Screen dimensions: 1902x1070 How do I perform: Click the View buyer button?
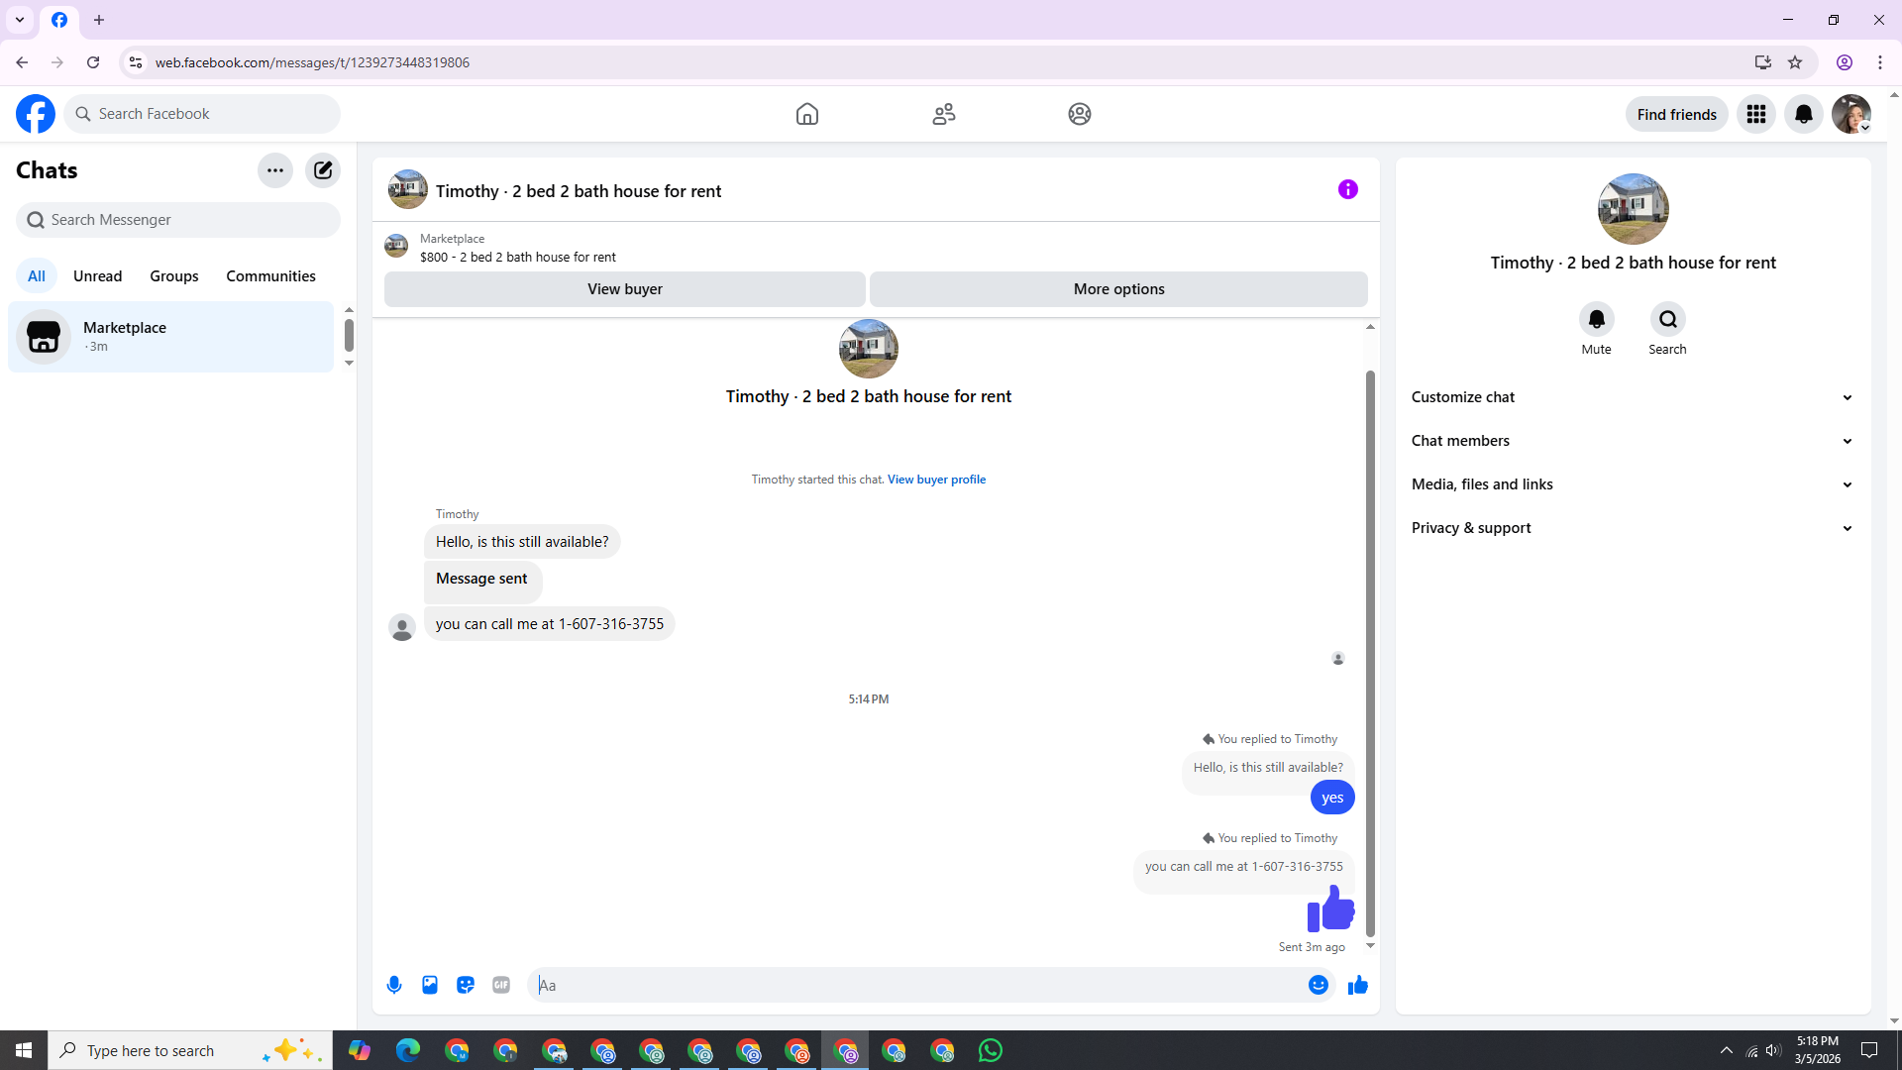click(x=624, y=289)
